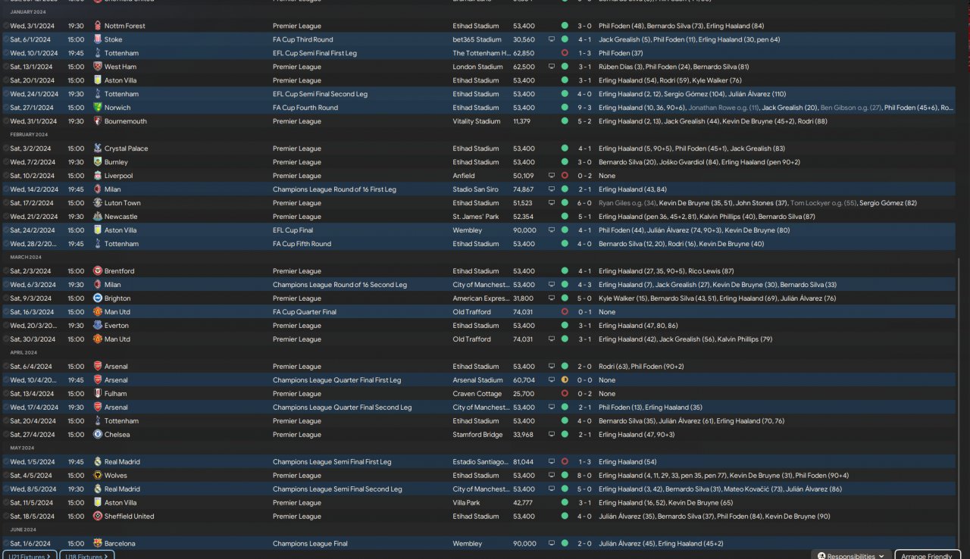Click the Everton club badge
970x559 pixels.
tap(98, 326)
